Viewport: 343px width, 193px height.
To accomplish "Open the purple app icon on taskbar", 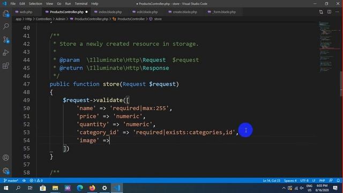I will pyautogui.click(x=68, y=188).
